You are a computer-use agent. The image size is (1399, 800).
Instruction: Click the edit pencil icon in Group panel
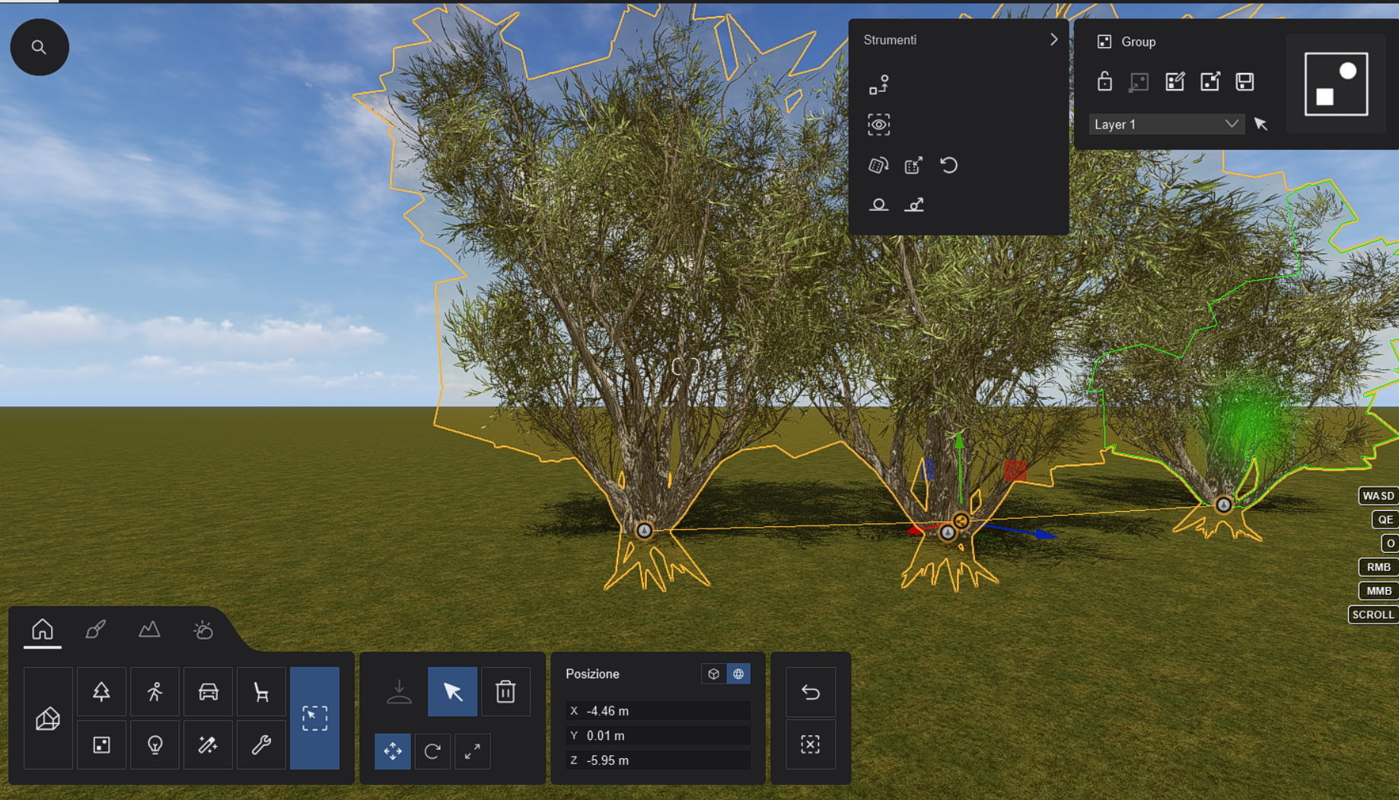point(1174,81)
